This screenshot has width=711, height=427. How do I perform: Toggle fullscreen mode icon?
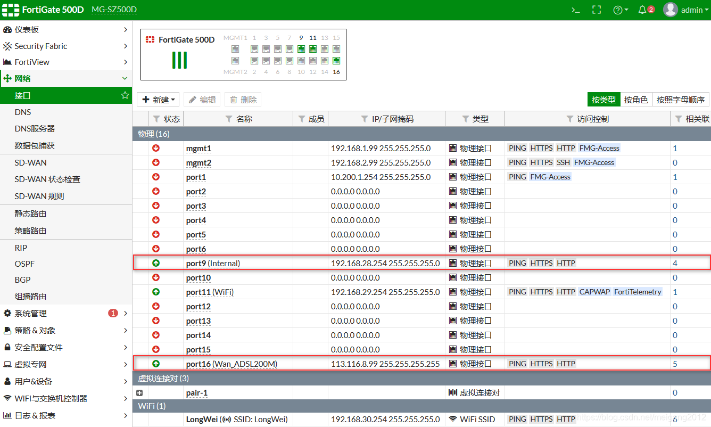(597, 10)
